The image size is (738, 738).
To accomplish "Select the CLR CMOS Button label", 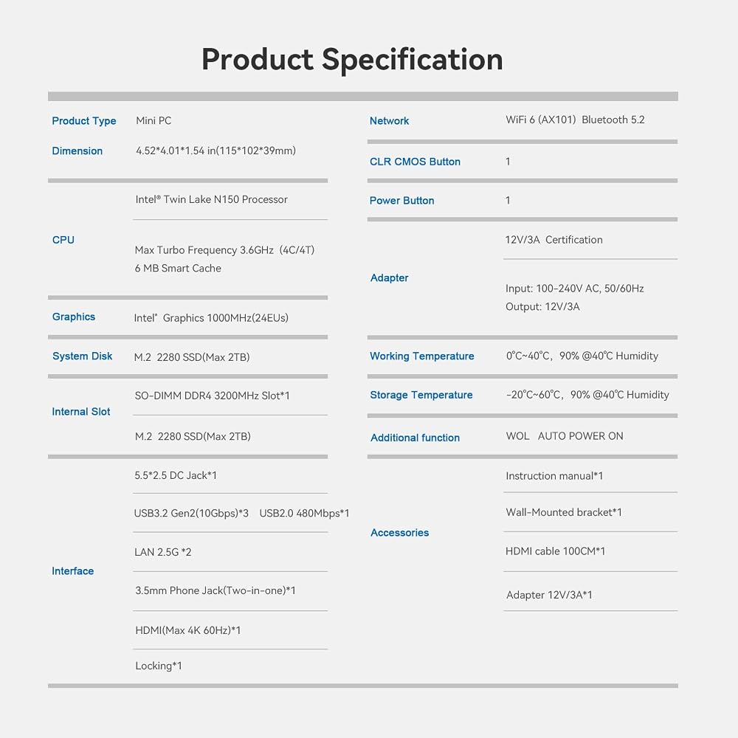I will pyautogui.click(x=415, y=162).
